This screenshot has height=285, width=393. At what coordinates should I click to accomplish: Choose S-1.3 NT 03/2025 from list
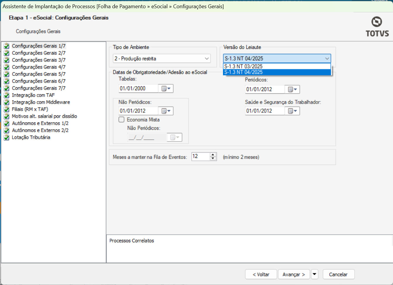click(277, 66)
